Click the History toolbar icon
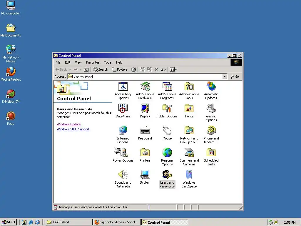 coord(133,69)
